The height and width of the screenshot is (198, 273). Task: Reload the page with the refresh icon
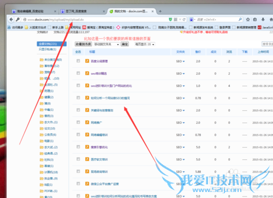pos(184,20)
